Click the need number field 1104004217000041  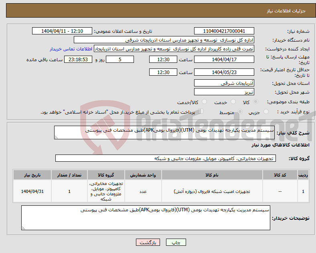[x=224, y=31]
